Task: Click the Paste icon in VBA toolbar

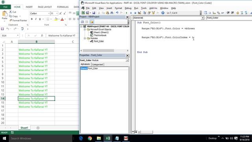Action: click(107, 13)
